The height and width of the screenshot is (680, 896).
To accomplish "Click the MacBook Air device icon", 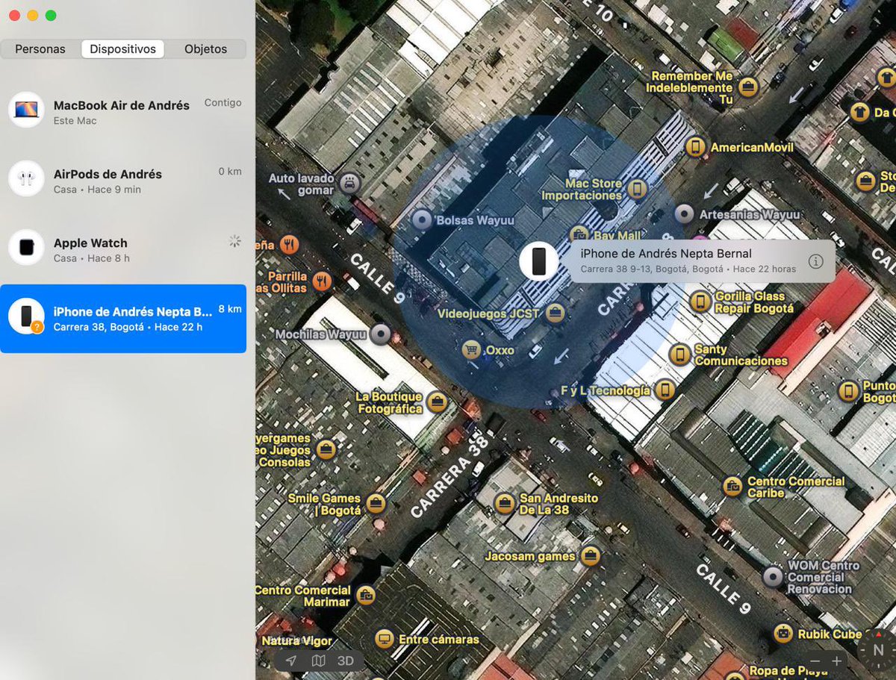I will pos(26,110).
